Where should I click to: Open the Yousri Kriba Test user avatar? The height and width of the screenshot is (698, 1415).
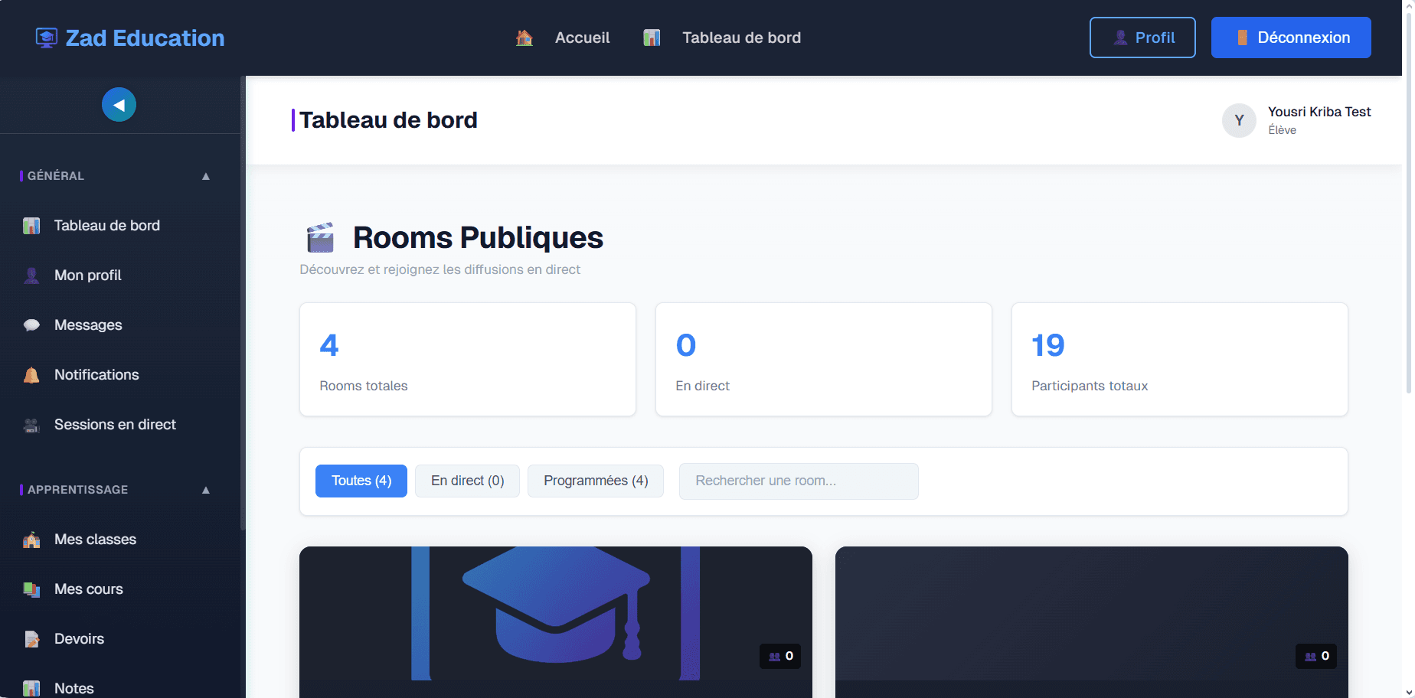(1239, 121)
